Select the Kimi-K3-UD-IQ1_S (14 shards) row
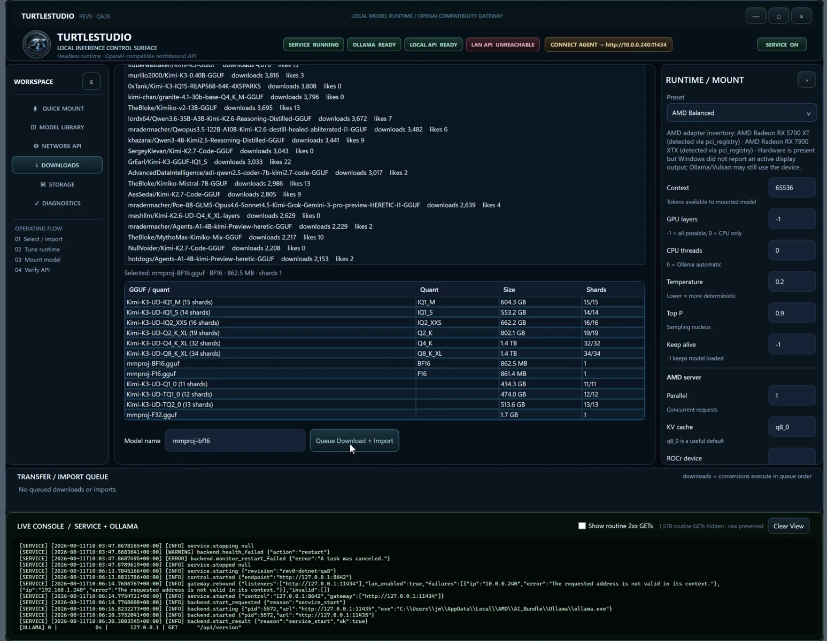The image size is (827, 641). 384,312
